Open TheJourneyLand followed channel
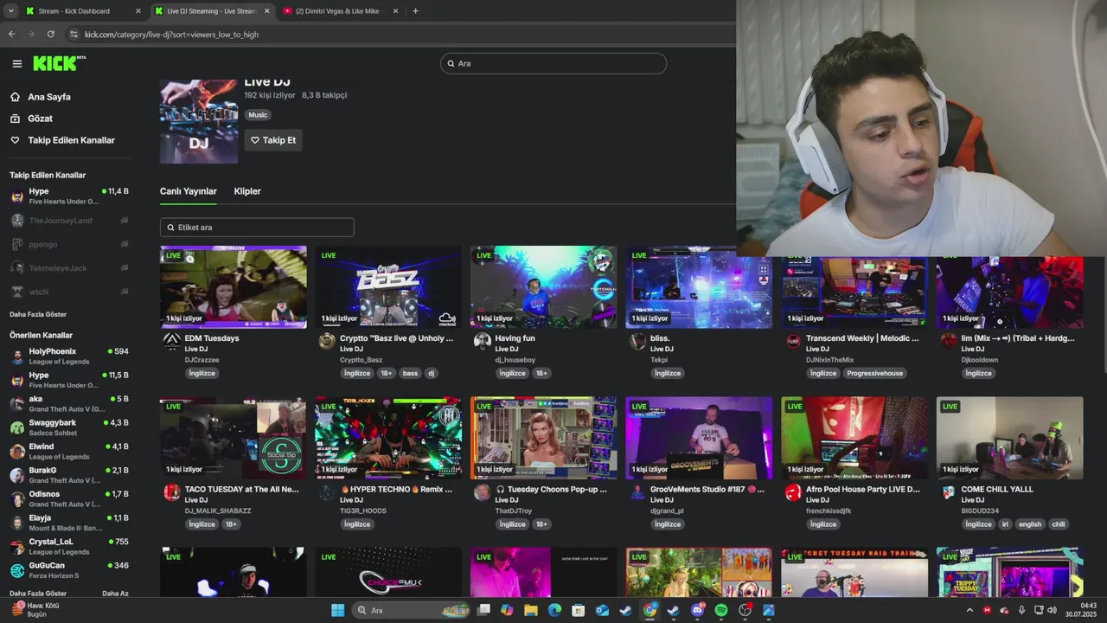The height and width of the screenshot is (623, 1107). tap(69, 221)
